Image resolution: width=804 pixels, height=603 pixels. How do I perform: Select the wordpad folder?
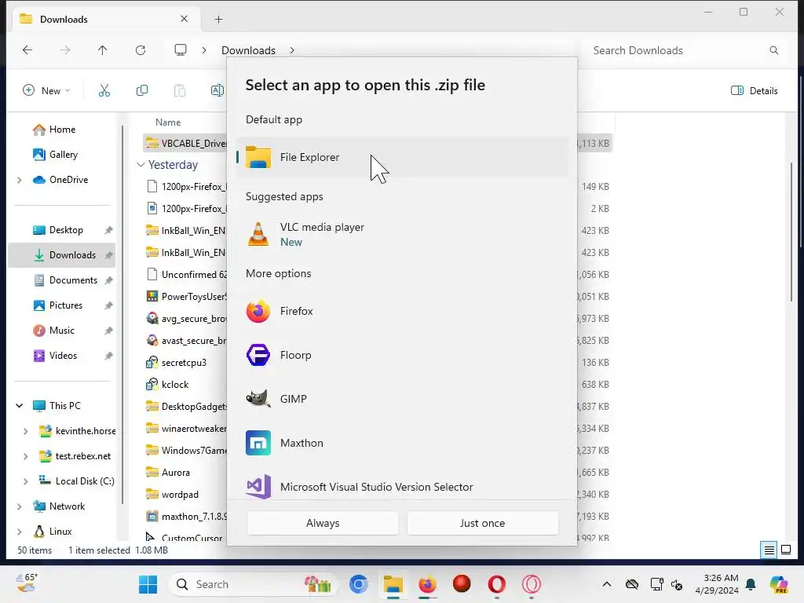(x=180, y=495)
